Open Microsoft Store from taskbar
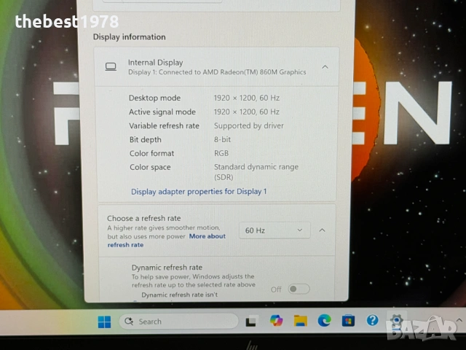 pos(348,321)
